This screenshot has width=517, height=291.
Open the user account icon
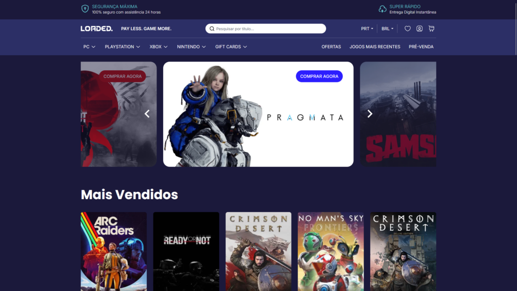tap(420, 29)
